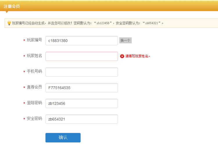Screen dimensions: 218x150
Task: Click the notice text about default passwords
Action: coord(88,23)
